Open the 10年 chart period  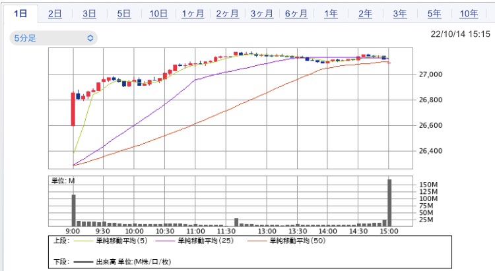(469, 14)
